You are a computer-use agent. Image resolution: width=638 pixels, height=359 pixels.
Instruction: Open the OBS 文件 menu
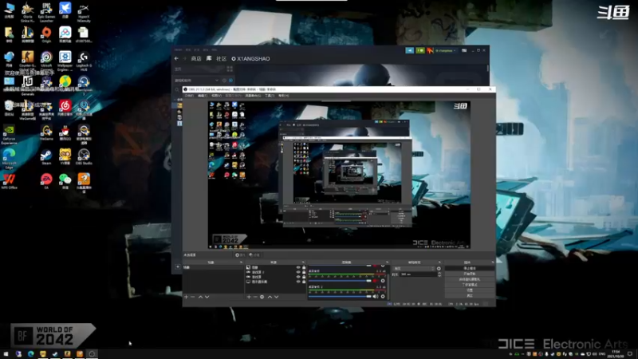tap(189, 96)
